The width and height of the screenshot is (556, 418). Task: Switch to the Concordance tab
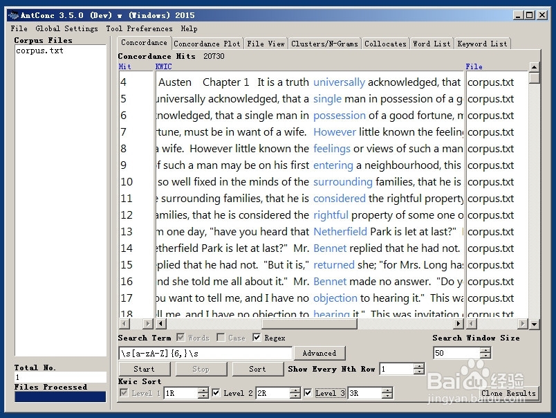[144, 43]
